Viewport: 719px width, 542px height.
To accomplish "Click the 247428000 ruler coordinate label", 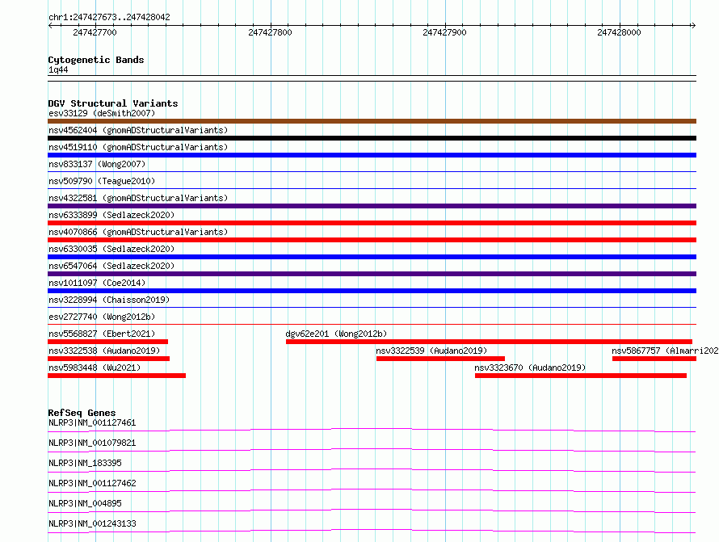I will (619, 33).
